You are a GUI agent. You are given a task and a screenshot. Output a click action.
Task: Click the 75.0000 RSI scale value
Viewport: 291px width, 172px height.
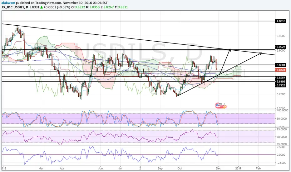tap(282, 129)
